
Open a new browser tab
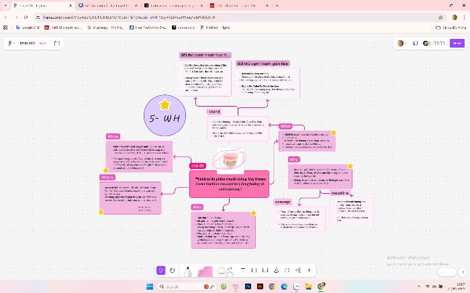coord(277,5)
